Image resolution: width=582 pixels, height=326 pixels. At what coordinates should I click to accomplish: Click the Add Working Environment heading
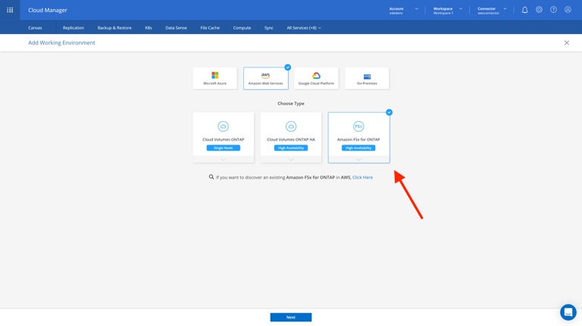tap(61, 42)
